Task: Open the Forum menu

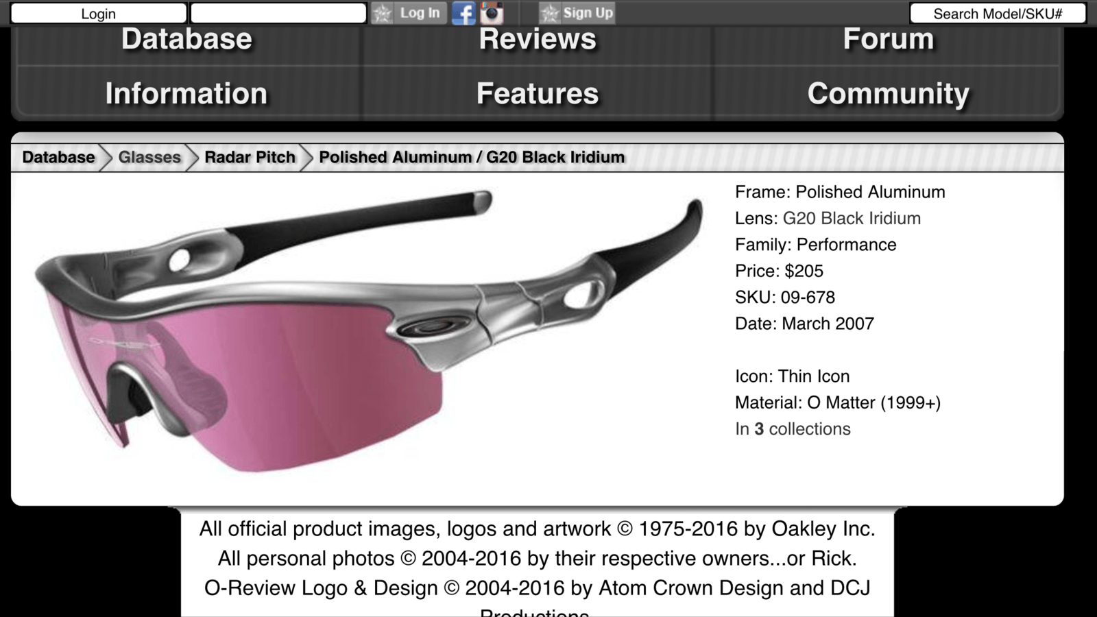Action: pos(889,40)
